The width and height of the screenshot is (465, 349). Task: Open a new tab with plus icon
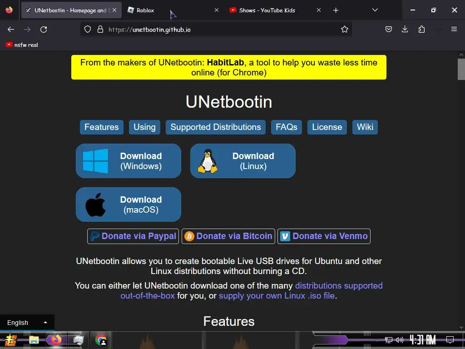(x=336, y=10)
